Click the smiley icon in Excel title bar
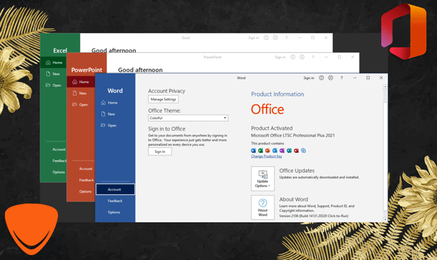The image size is (437, 260). pos(266,38)
